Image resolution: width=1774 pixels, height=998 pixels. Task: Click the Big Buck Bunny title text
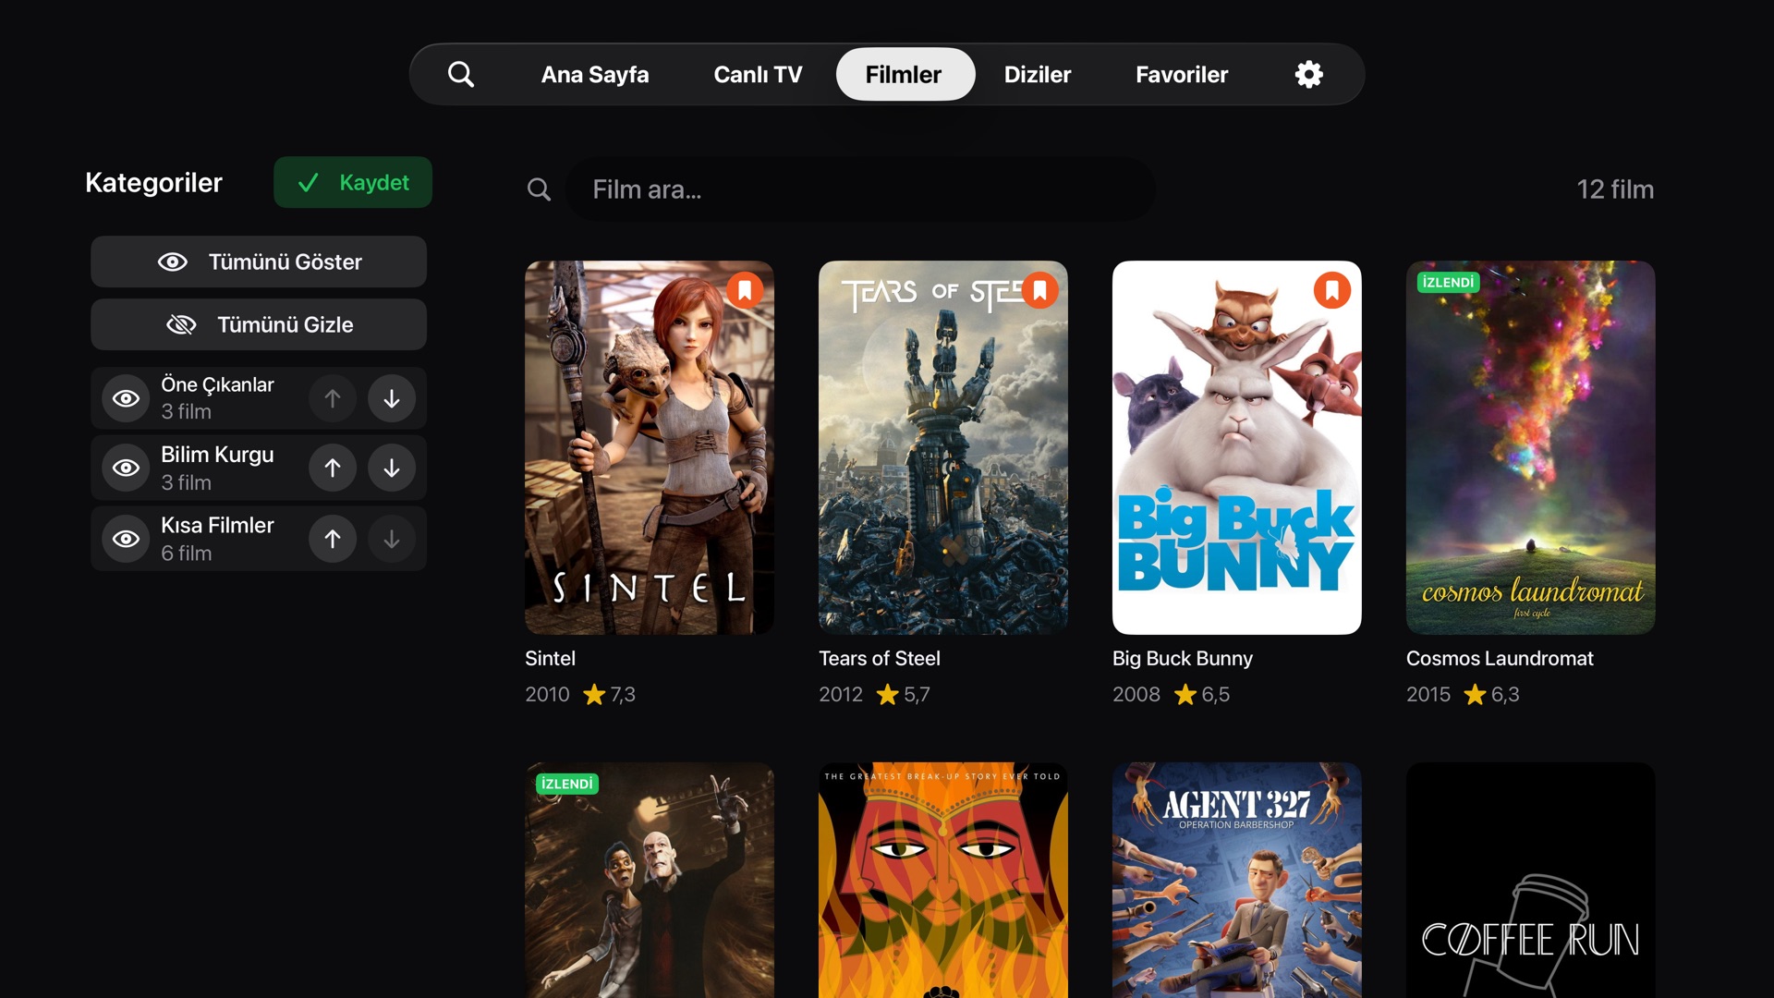(1183, 658)
